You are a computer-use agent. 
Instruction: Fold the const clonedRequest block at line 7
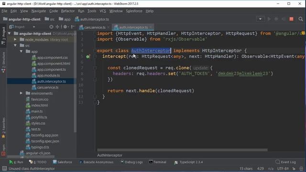95,68
